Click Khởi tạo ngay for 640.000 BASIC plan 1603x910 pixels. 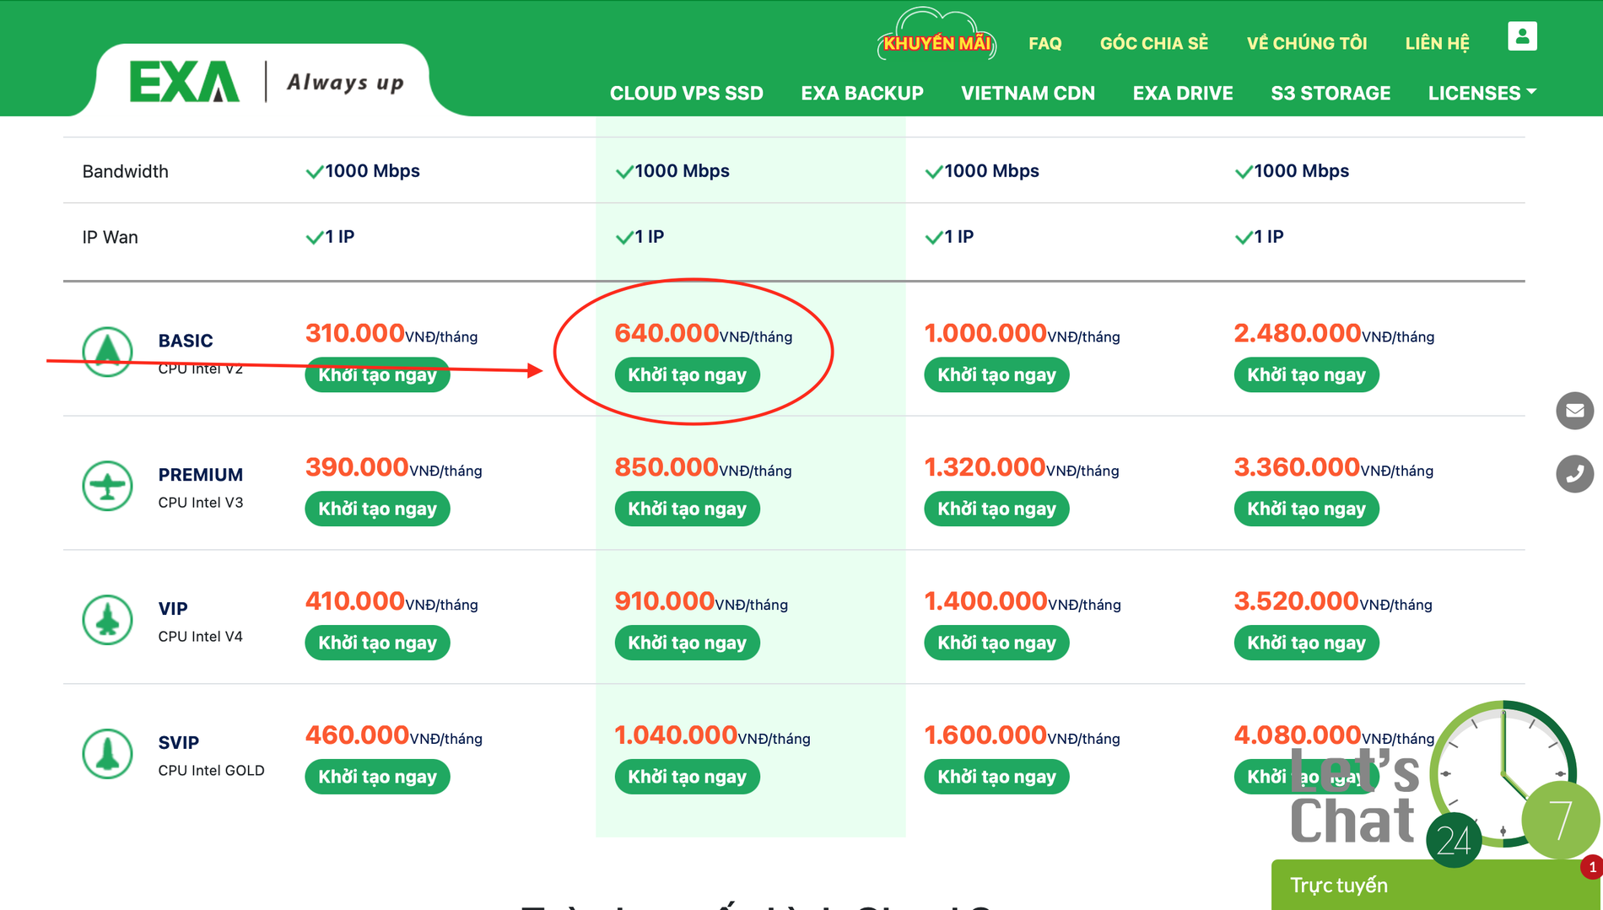click(687, 375)
